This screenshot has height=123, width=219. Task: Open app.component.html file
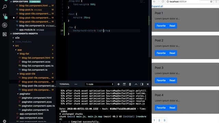tap(31, 114)
